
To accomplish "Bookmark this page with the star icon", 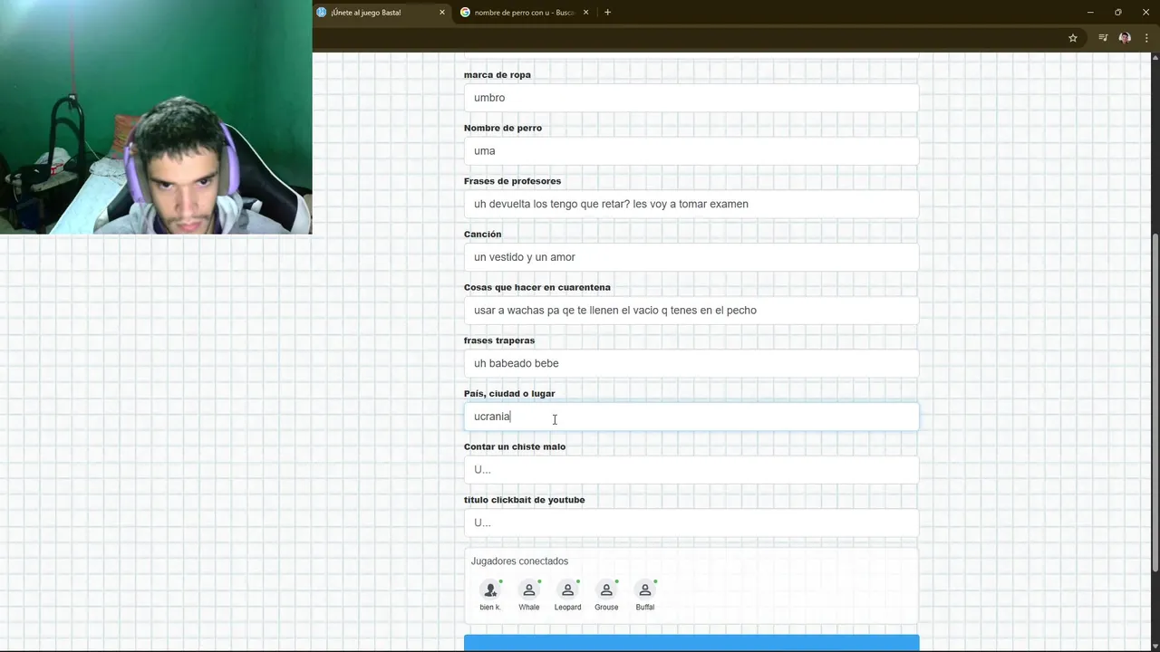I will 1073,38.
